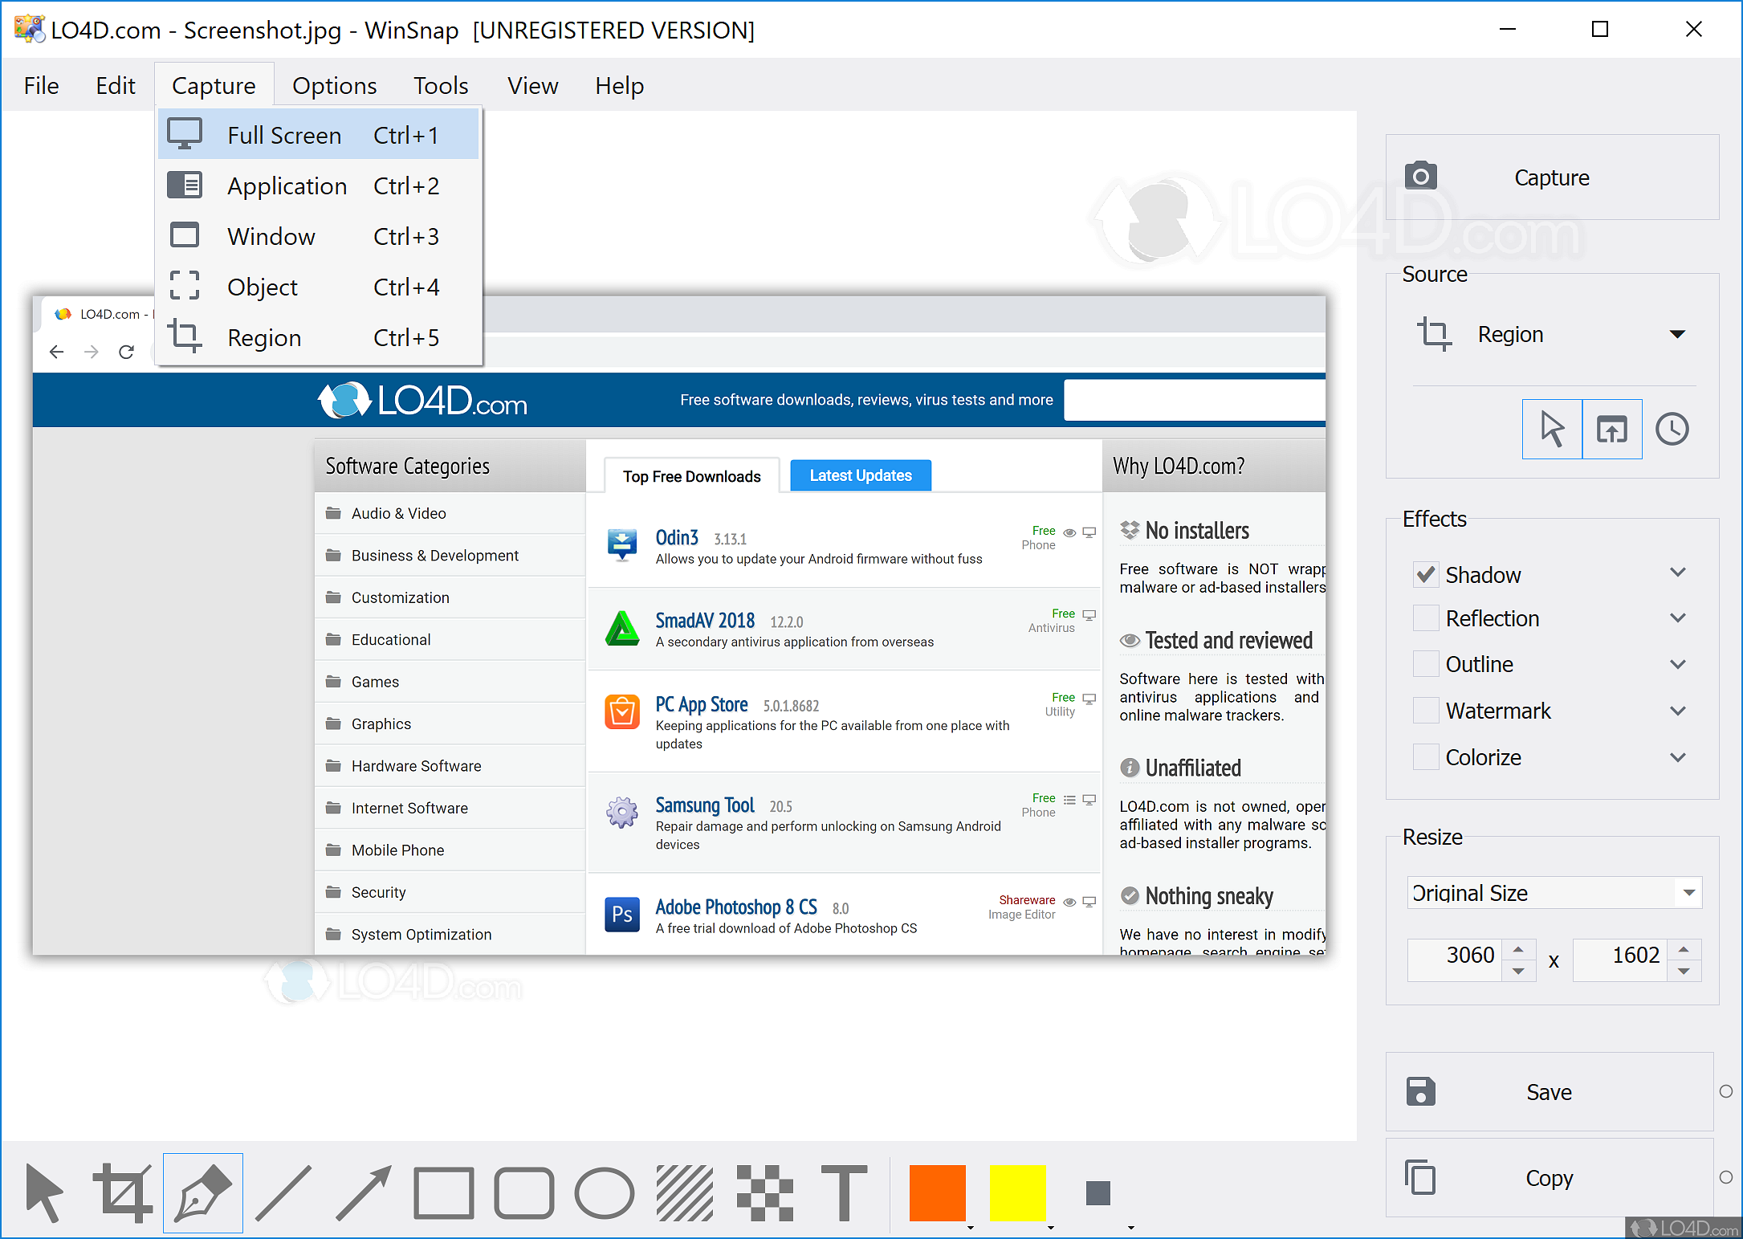This screenshot has height=1239, width=1743.
Task: Select the Rounded Rectangle tool
Action: [x=523, y=1192]
